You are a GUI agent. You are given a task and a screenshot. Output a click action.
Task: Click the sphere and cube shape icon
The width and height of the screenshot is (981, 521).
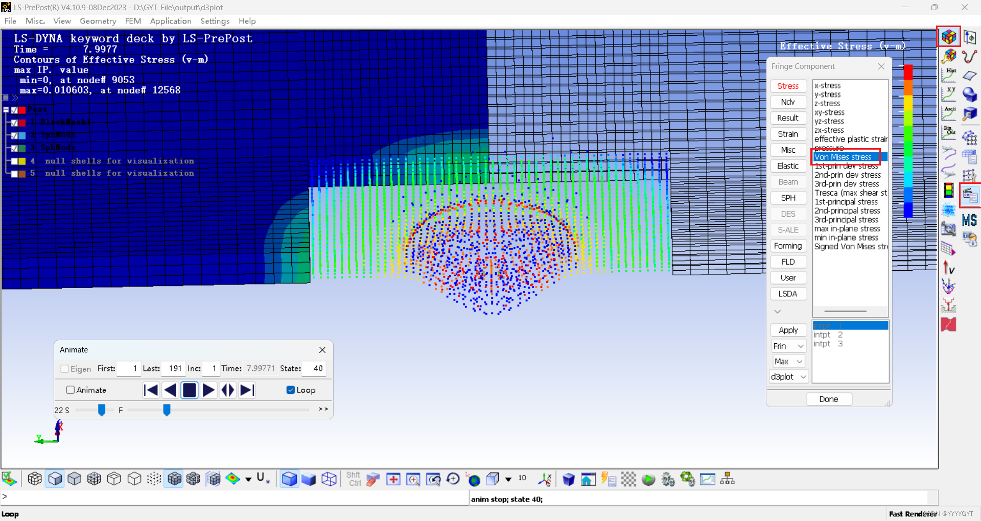click(x=969, y=94)
